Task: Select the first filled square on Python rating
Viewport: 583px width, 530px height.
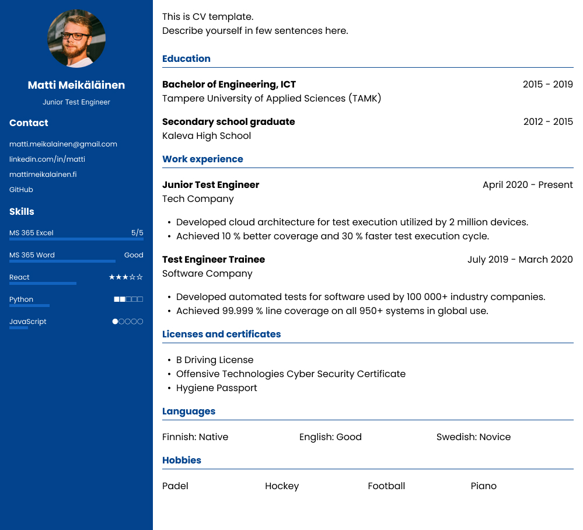Action: click(x=117, y=299)
